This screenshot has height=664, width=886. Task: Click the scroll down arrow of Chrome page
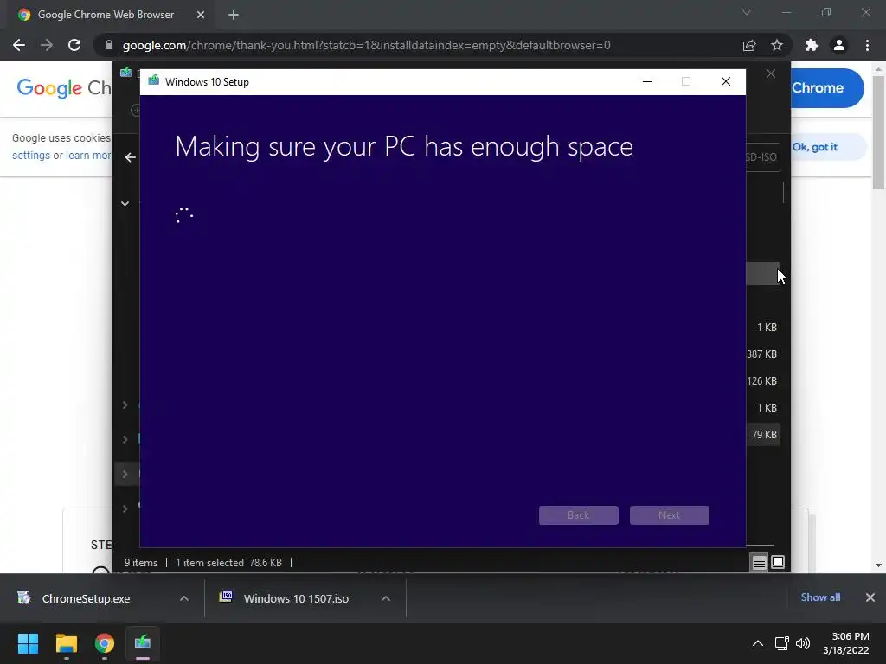(879, 565)
